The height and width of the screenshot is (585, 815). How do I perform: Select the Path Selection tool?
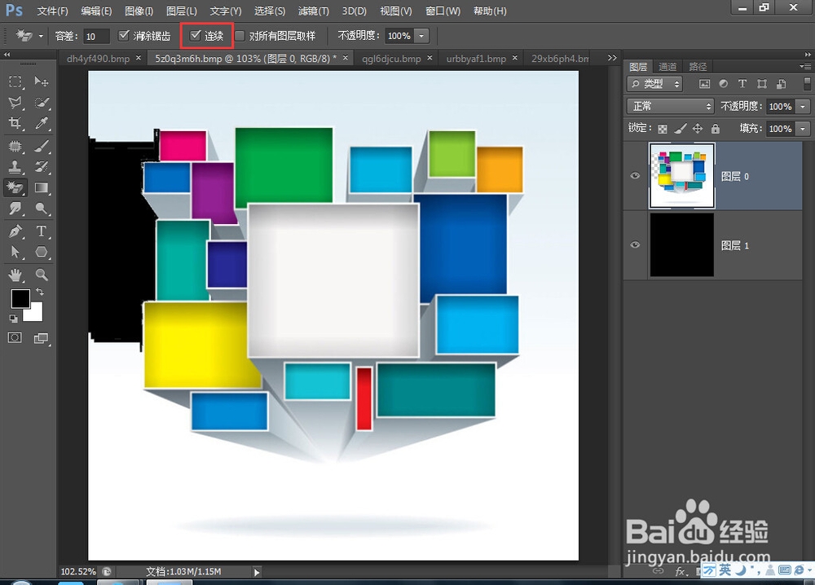click(x=15, y=253)
